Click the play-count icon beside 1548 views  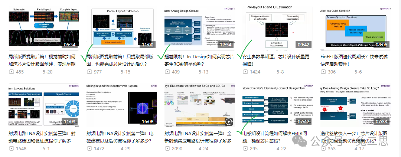(x=12, y=148)
